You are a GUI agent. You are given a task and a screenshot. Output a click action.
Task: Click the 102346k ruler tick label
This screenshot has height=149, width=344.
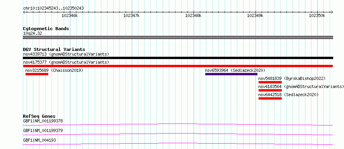coord(70,15)
